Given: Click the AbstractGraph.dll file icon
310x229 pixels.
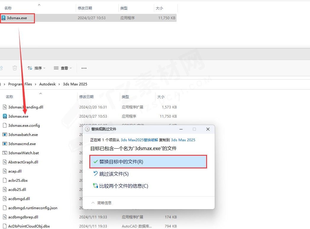Looking at the screenshot, I should pos(5,162).
